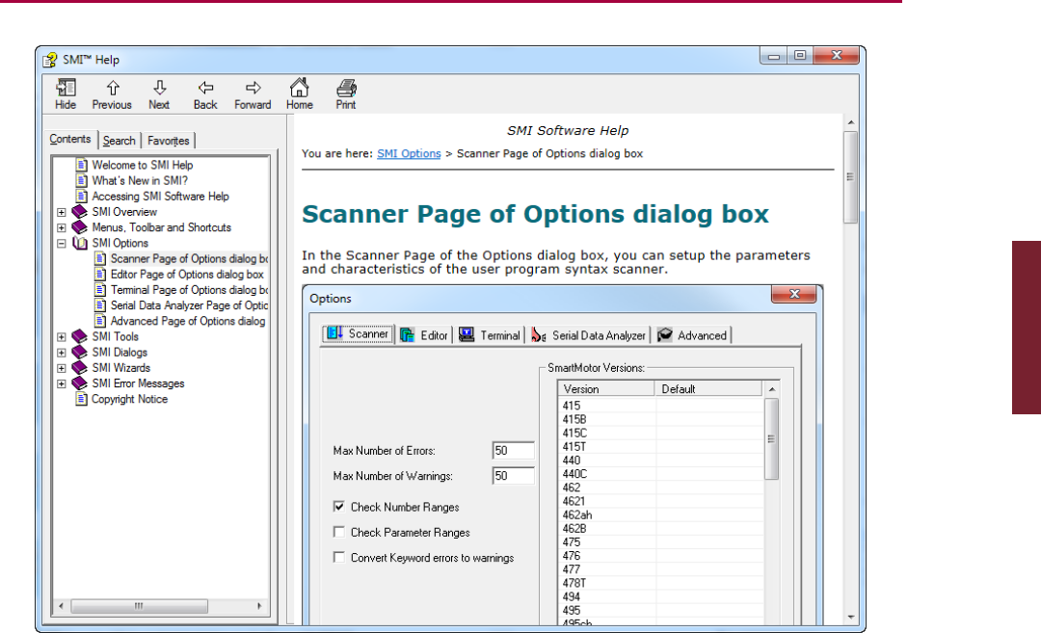This screenshot has width=1041, height=633.
Task: Click the help content vertical scrollbar thumb
Action: 850,177
